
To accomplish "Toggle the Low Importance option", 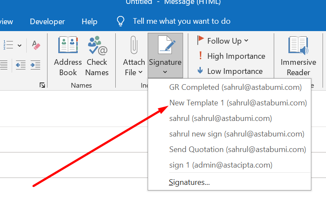I will tap(230, 71).
